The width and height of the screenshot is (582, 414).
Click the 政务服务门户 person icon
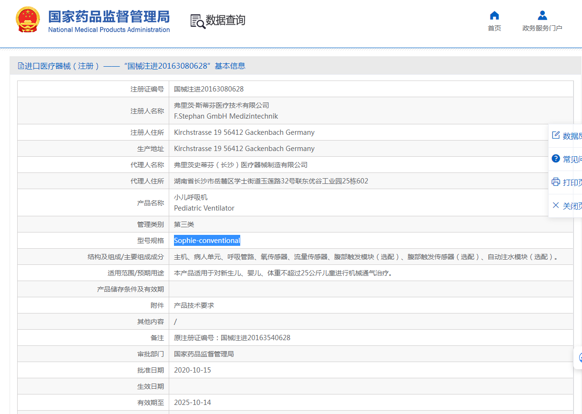(542, 15)
